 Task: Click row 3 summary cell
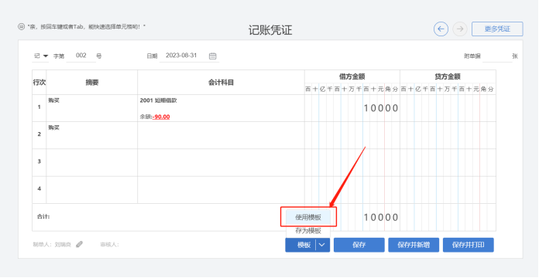[x=92, y=162]
